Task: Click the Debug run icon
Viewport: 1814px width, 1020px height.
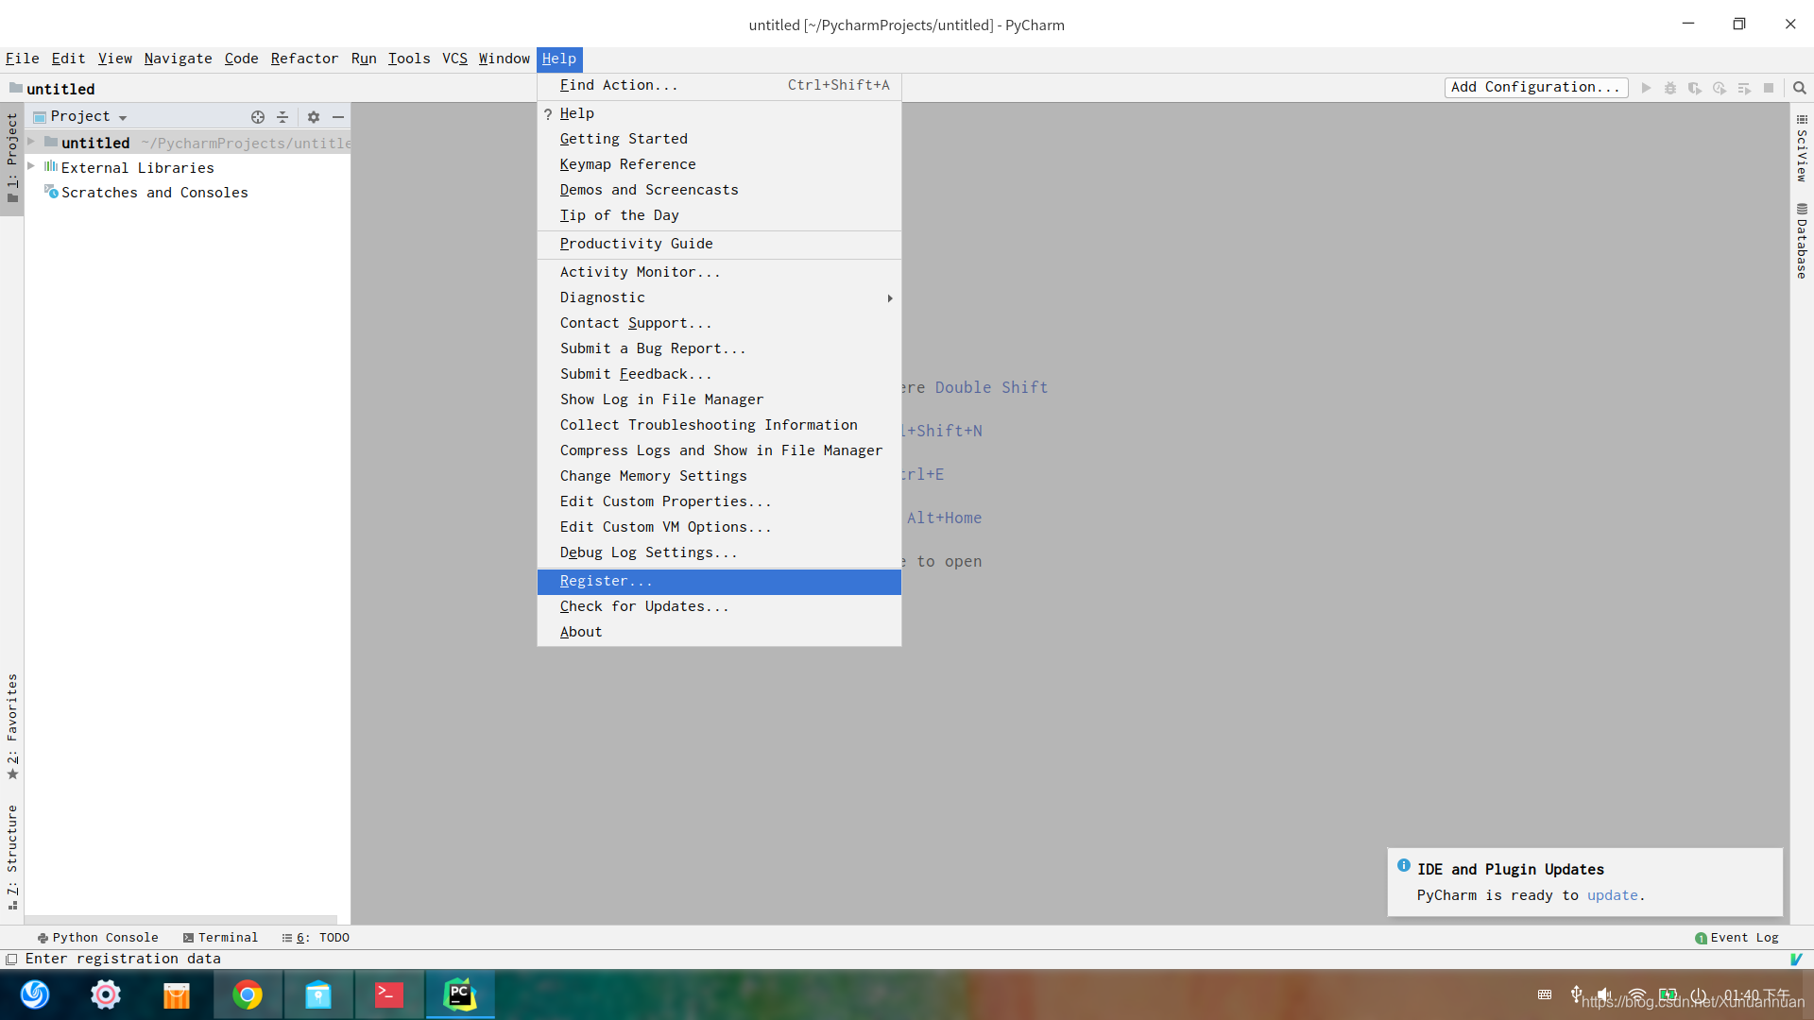Action: 1669,89
